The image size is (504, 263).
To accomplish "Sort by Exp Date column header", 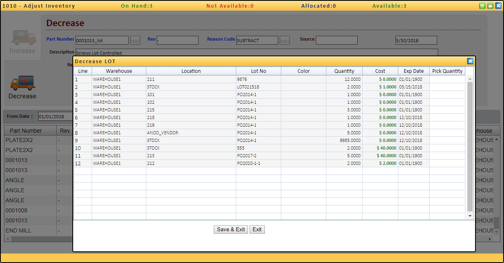I will pyautogui.click(x=414, y=71).
